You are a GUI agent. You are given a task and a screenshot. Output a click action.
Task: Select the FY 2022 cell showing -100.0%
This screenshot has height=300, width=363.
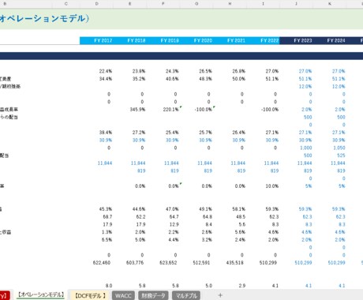point(270,109)
